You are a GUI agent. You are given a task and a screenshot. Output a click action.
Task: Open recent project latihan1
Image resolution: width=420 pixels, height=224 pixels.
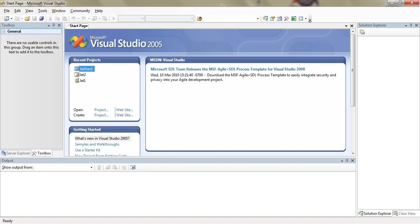[x=84, y=69]
